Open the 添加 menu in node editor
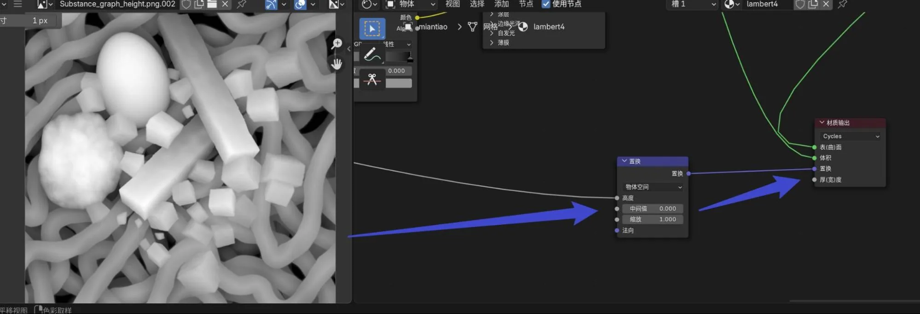This screenshot has width=920, height=314. coord(501,4)
